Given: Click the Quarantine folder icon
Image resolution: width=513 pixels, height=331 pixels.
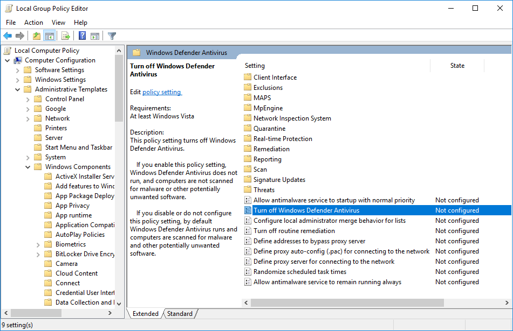Looking at the screenshot, I should [x=248, y=128].
